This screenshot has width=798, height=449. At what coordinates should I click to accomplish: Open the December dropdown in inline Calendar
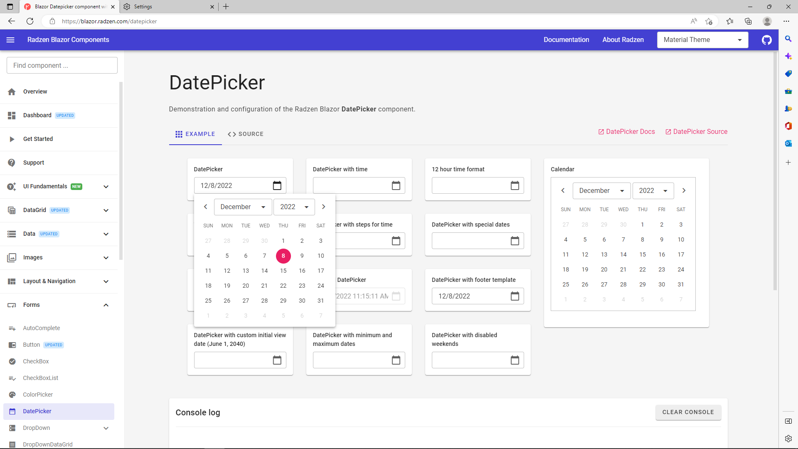pyautogui.click(x=602, y=191)
